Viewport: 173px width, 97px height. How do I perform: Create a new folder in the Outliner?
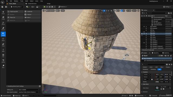(169, 13)
